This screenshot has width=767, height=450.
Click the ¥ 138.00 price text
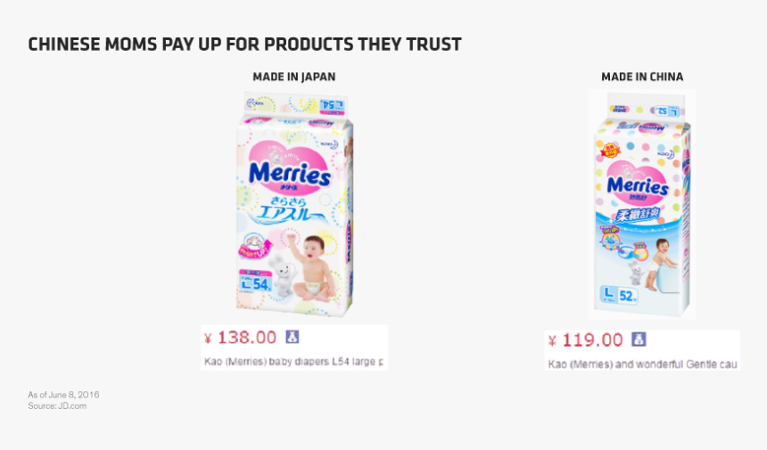[240, 337]
